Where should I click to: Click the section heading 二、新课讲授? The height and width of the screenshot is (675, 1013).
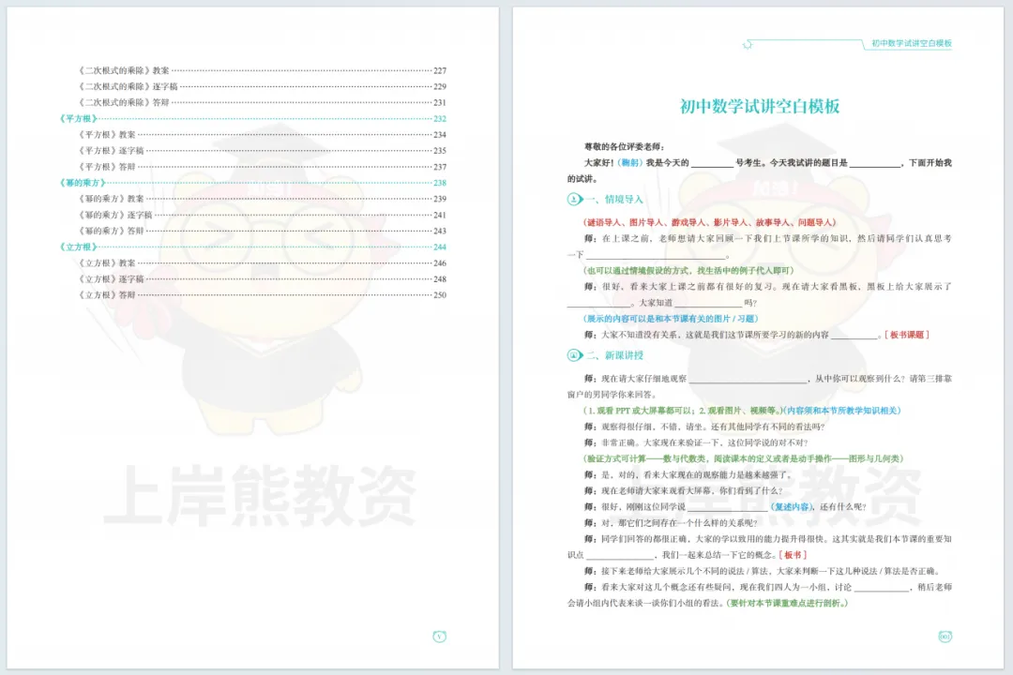pyautogui.click(x=614, y=355)
